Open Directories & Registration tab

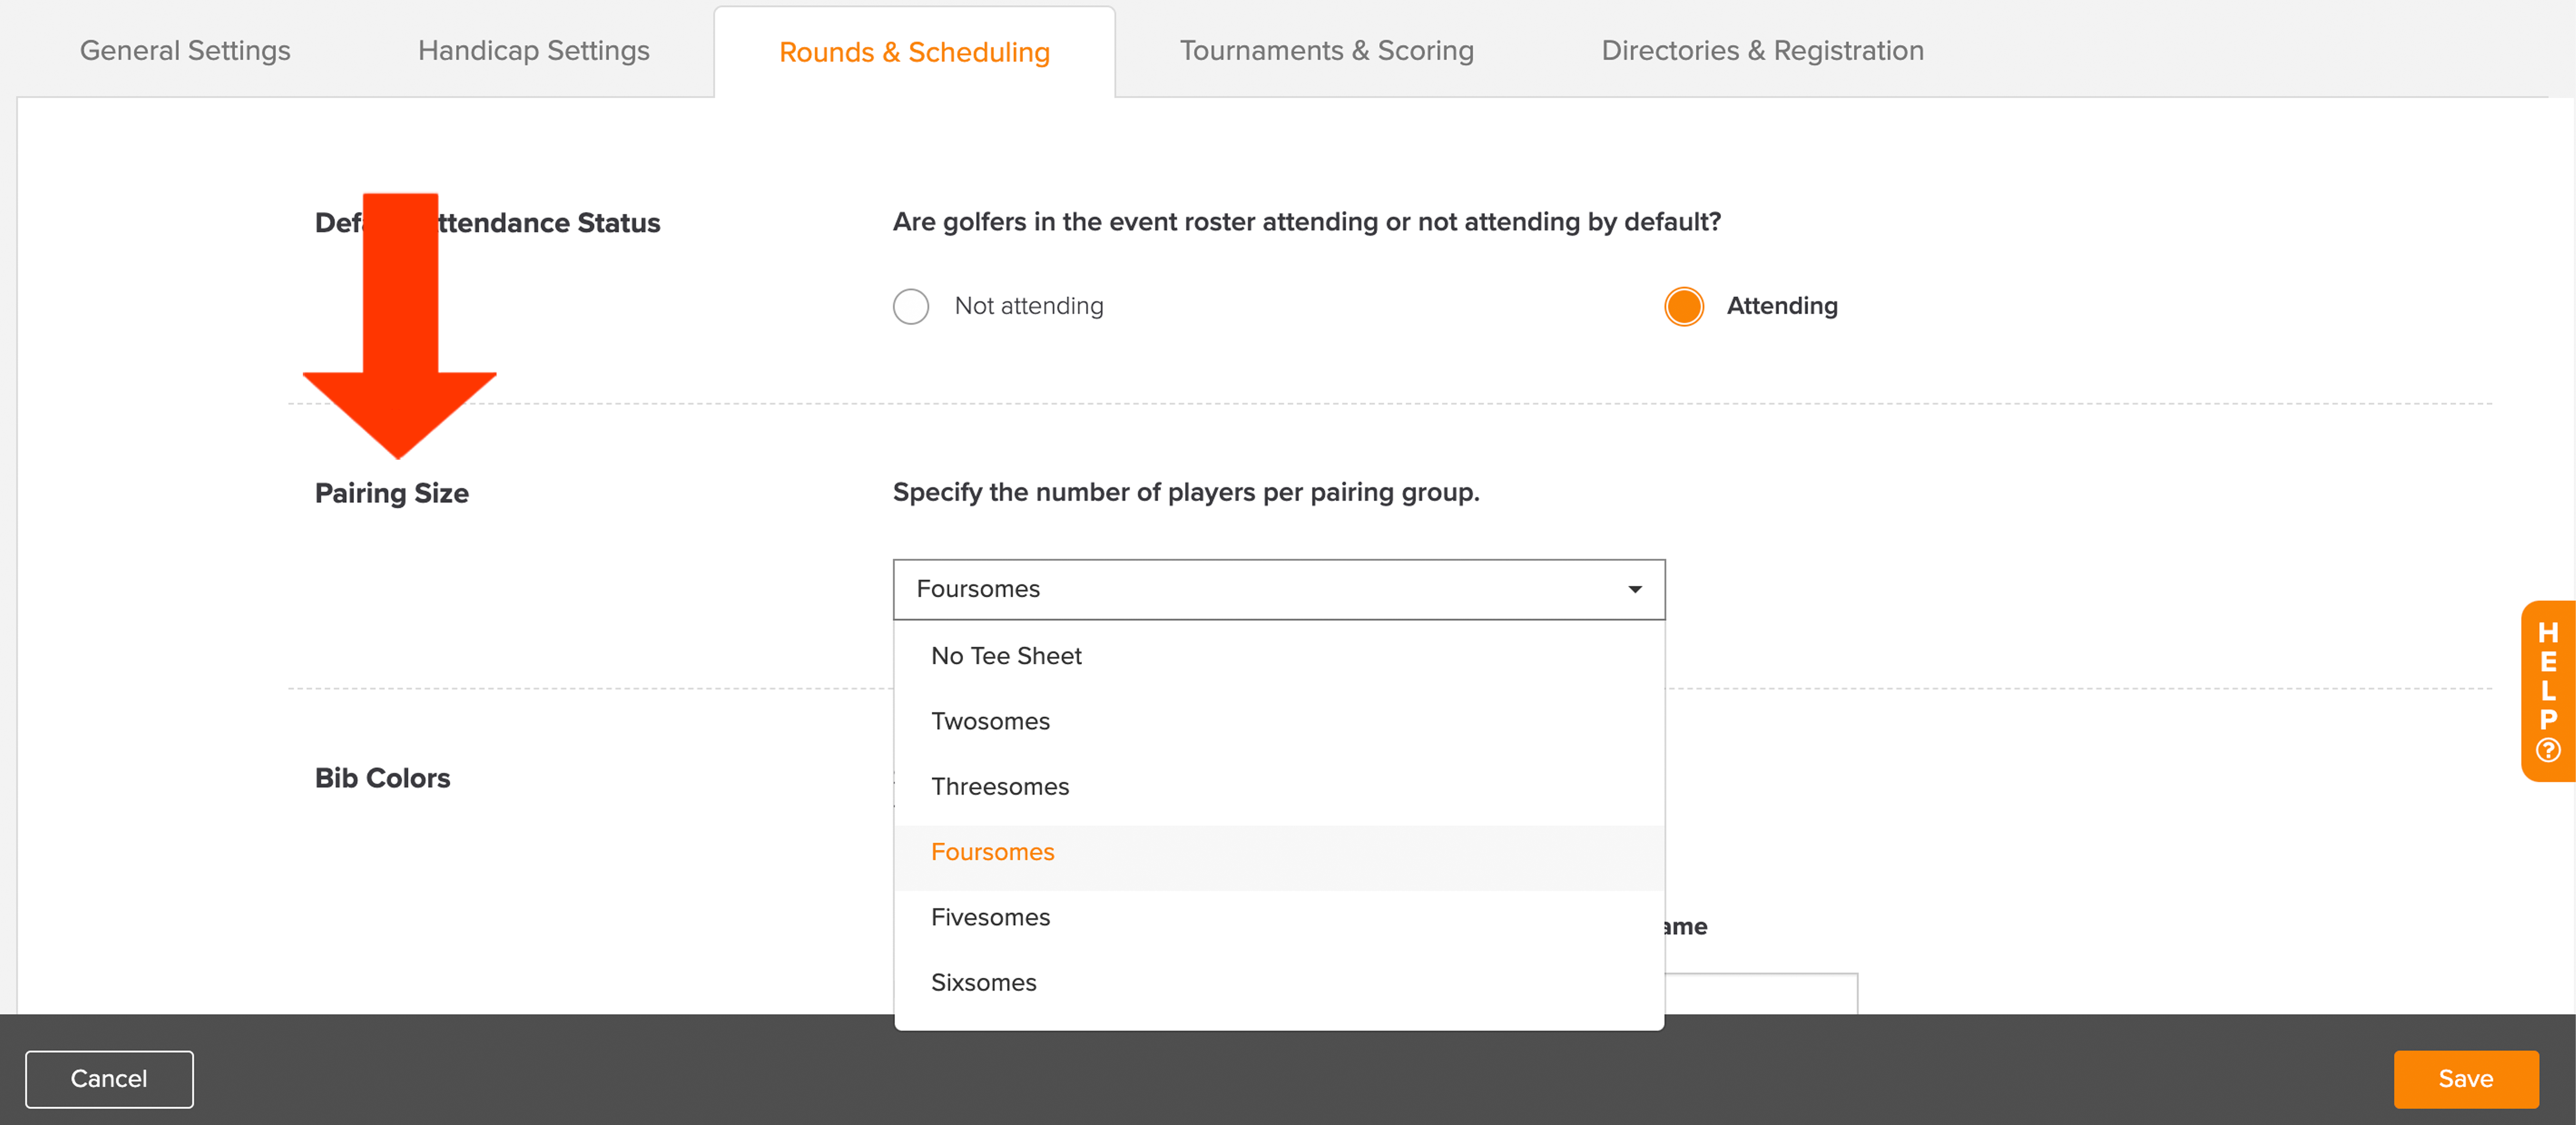(x=1762, y=51)
